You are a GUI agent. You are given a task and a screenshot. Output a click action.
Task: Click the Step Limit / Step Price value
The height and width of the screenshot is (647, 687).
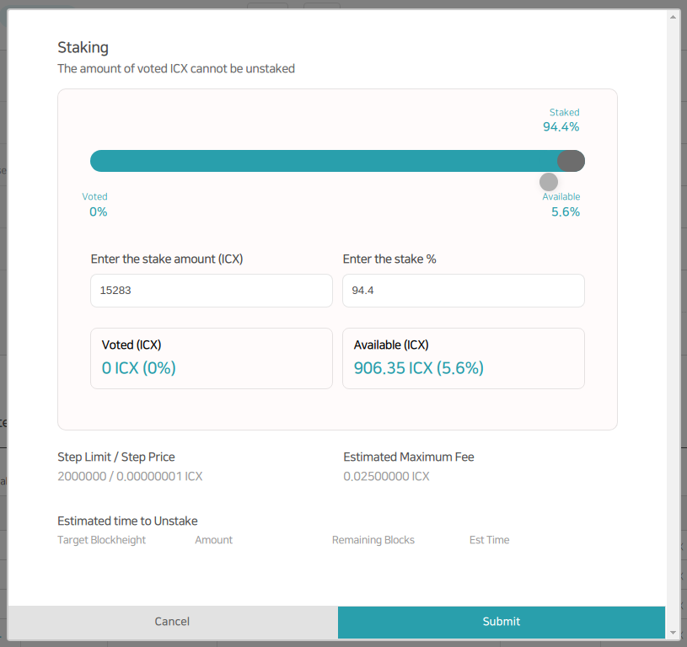click(x=130, y=477)
